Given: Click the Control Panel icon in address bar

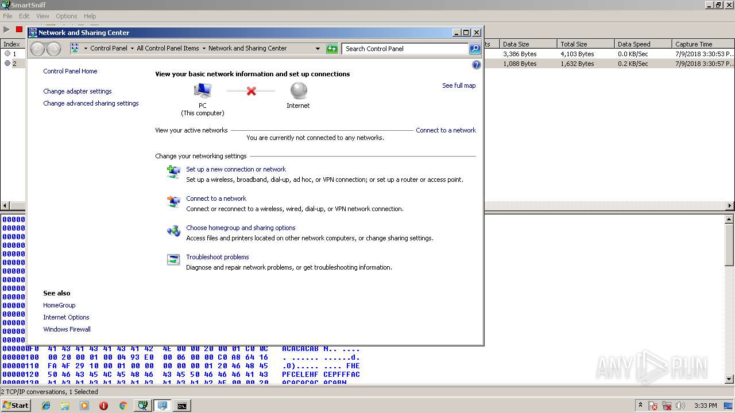Looking at the screenshot, I should coord(75,49).
